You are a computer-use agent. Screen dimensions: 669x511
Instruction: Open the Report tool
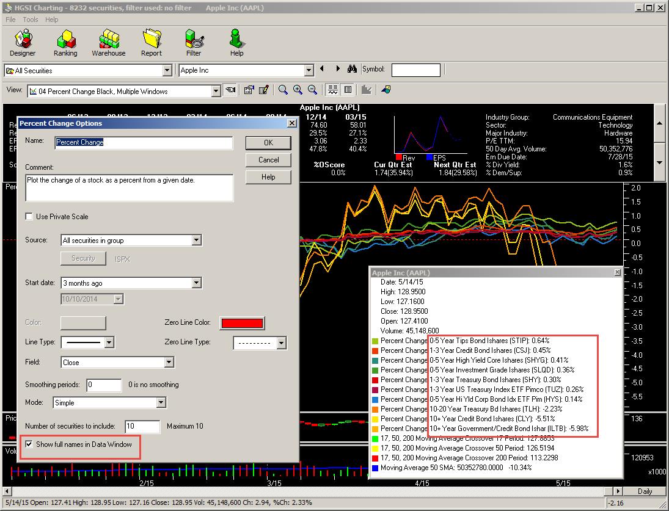click(152, 43)
